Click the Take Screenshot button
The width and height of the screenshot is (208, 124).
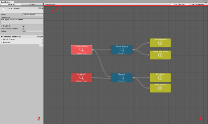point(198,4)
